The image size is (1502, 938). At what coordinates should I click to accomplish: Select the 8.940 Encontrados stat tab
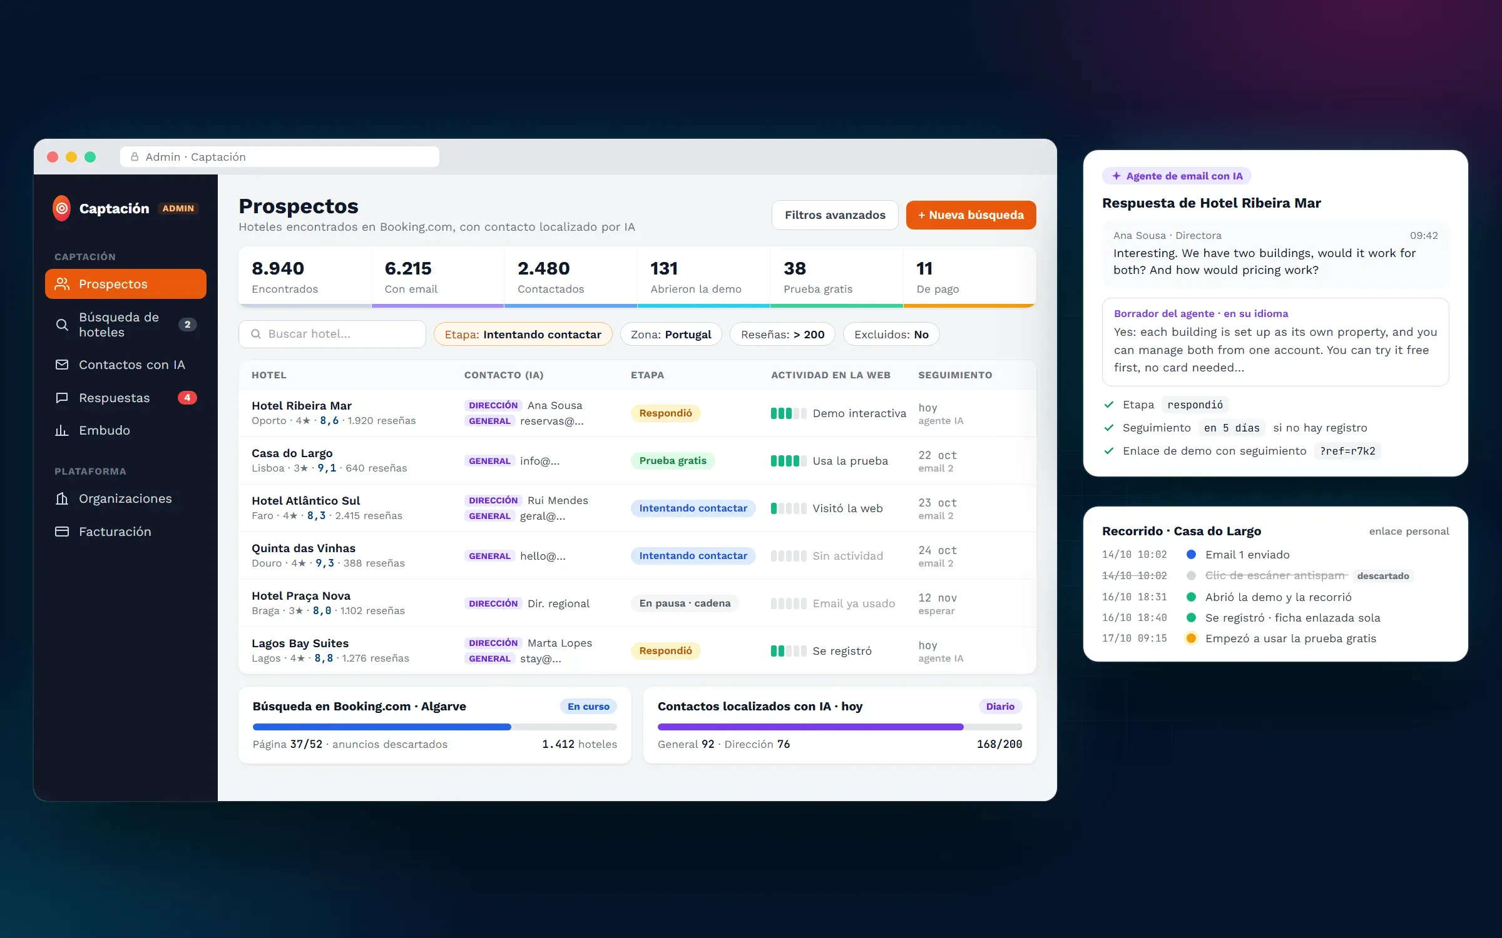click(305, 277)
